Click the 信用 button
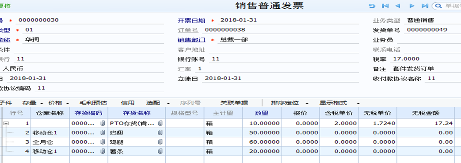Screen dimensions: 461x163 (128, 103)
